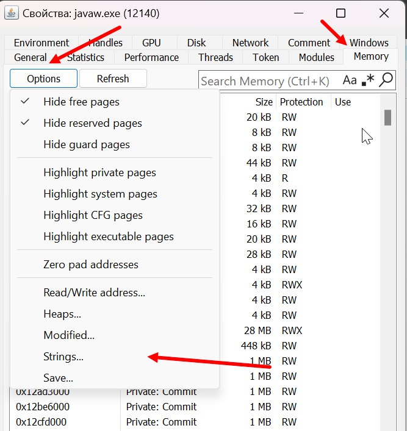Click the Java icon in title bar

pyautogui.click(x=11, y=13)
